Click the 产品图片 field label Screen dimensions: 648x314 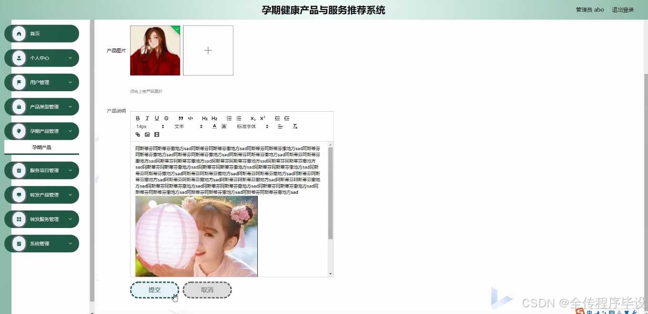(x=116, y=50)
